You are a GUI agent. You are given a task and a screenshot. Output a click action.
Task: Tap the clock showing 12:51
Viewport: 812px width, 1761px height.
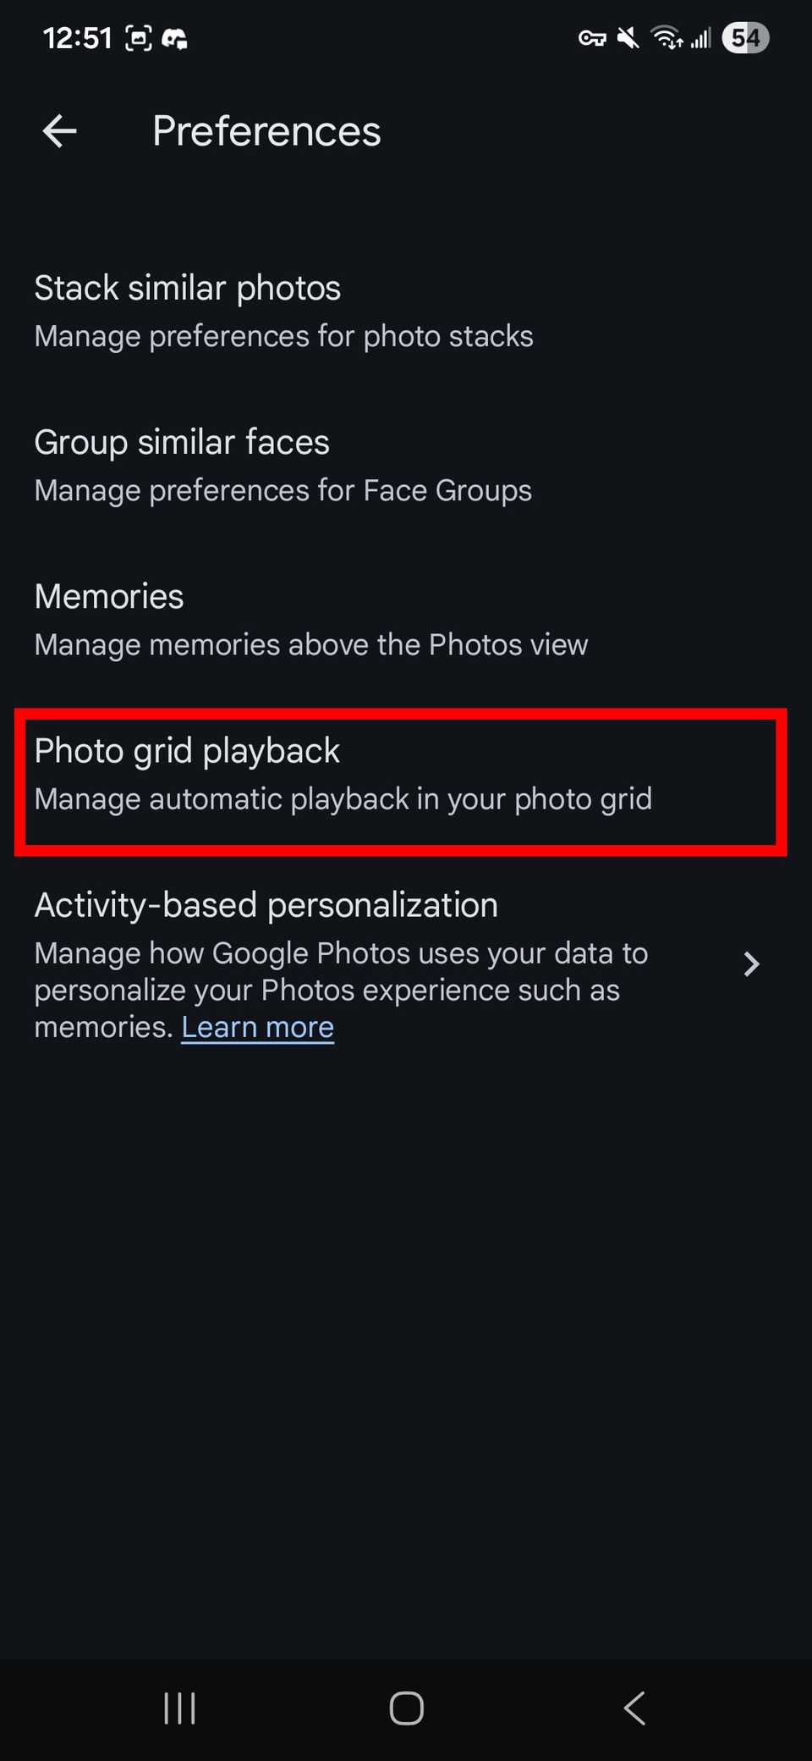point(79,37)
